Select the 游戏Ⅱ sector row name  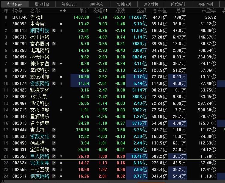tap(37, 17)
